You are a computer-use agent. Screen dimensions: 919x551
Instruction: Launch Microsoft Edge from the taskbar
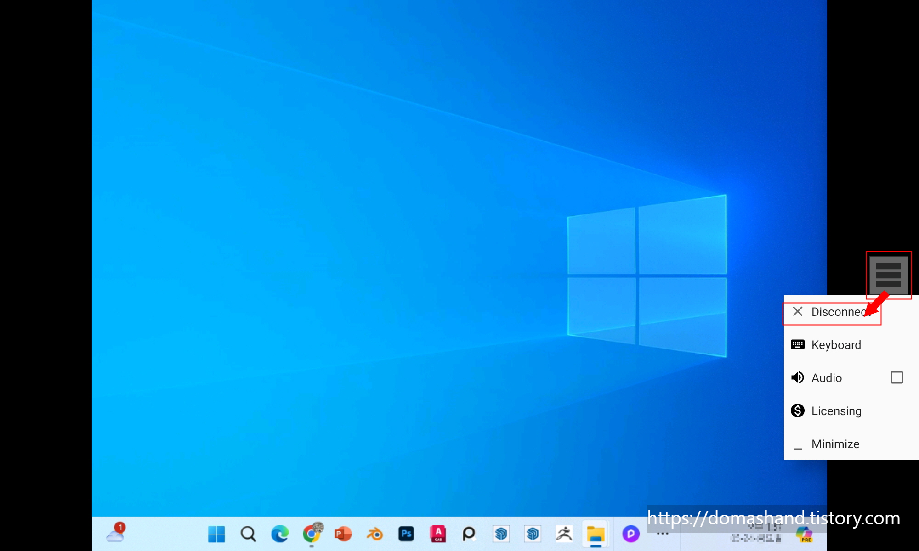pyautogui.click(x=279, y=534)
